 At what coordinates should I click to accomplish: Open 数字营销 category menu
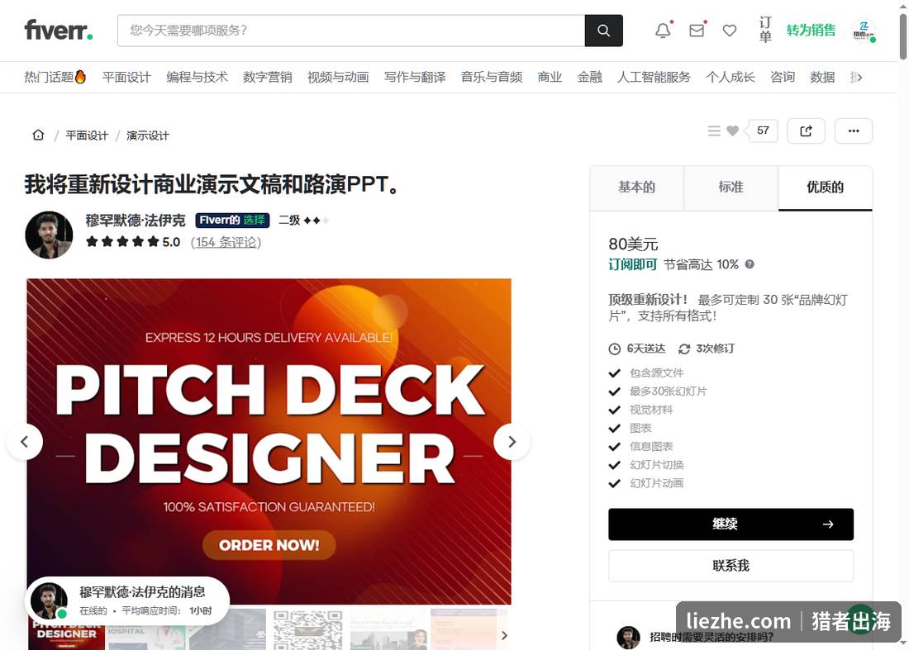tap(267, 77)
